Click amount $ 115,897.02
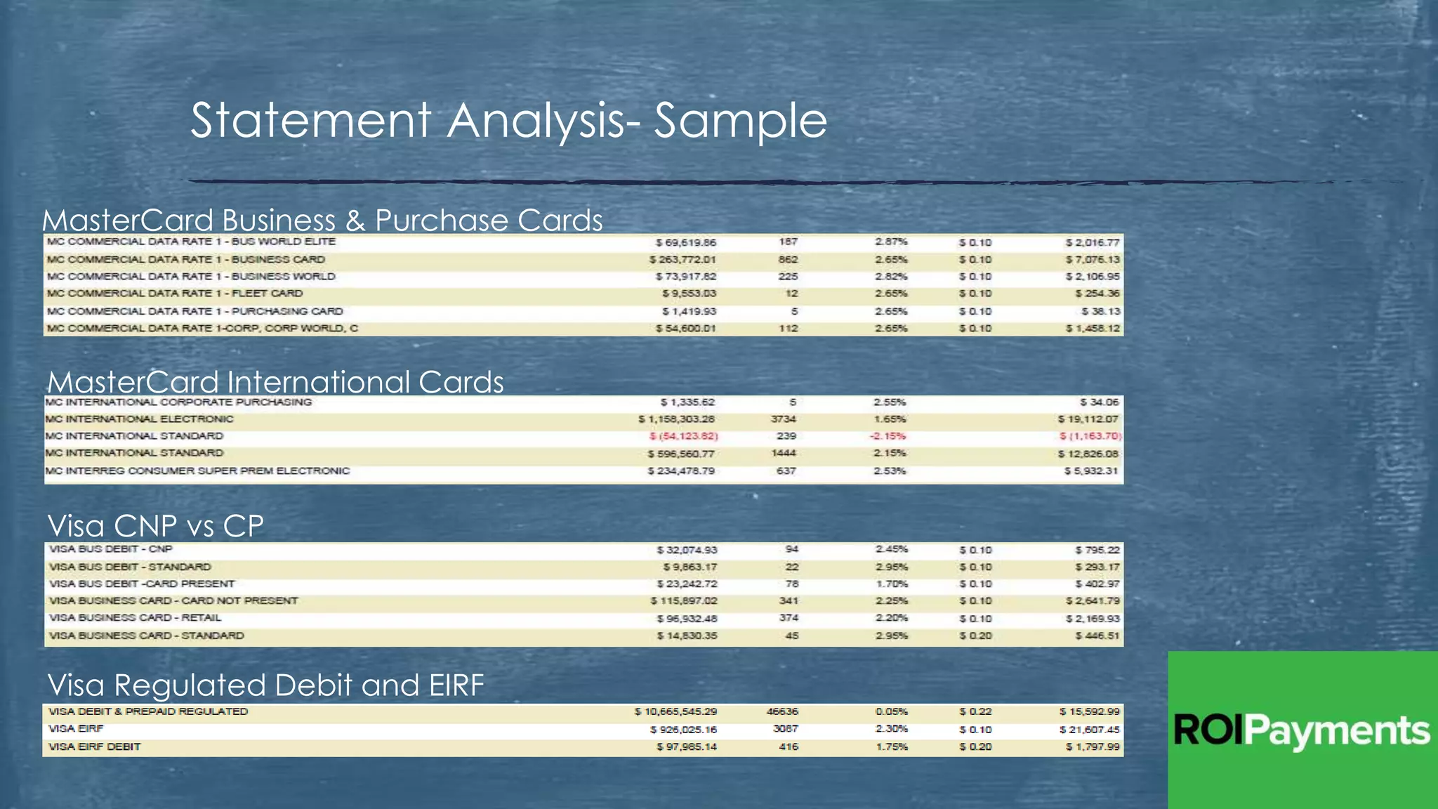 coord(684,601)
